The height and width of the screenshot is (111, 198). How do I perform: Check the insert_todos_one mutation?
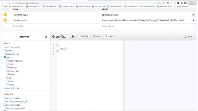(5, 108)
